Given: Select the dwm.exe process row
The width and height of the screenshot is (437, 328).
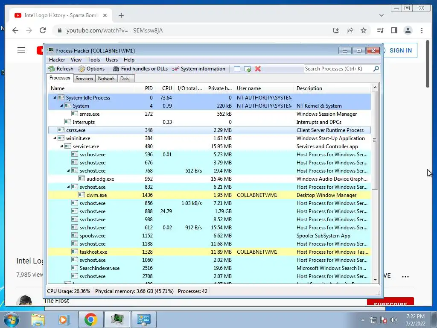Looking at the screenshot, I should point(210,195).
